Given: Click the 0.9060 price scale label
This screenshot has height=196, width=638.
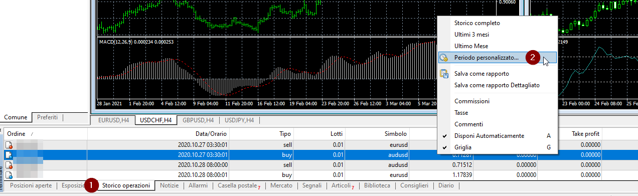Looking at the screenshot, I should point(507,2).
